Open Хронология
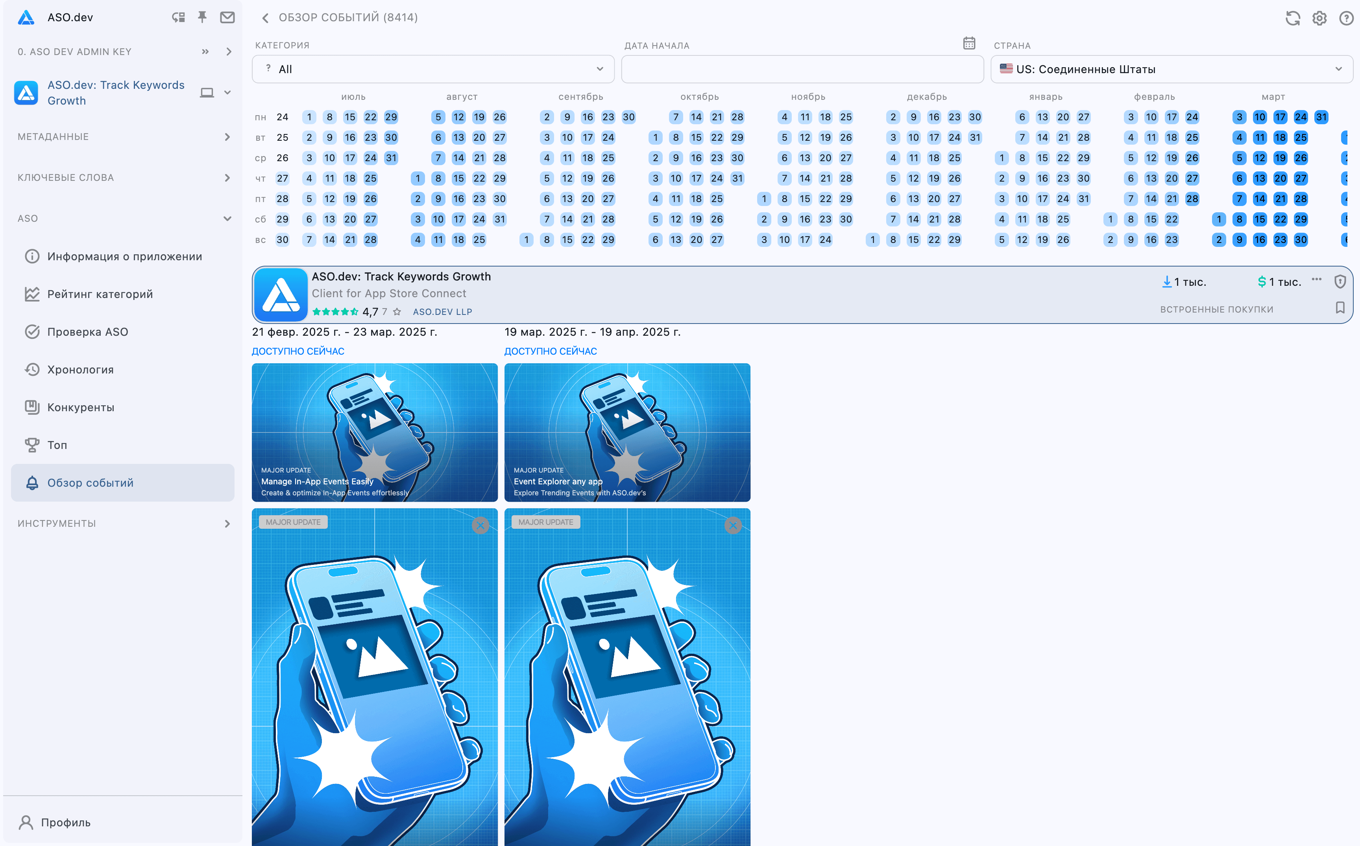This screenshot has height=846, width=1360. coord(123,370)
